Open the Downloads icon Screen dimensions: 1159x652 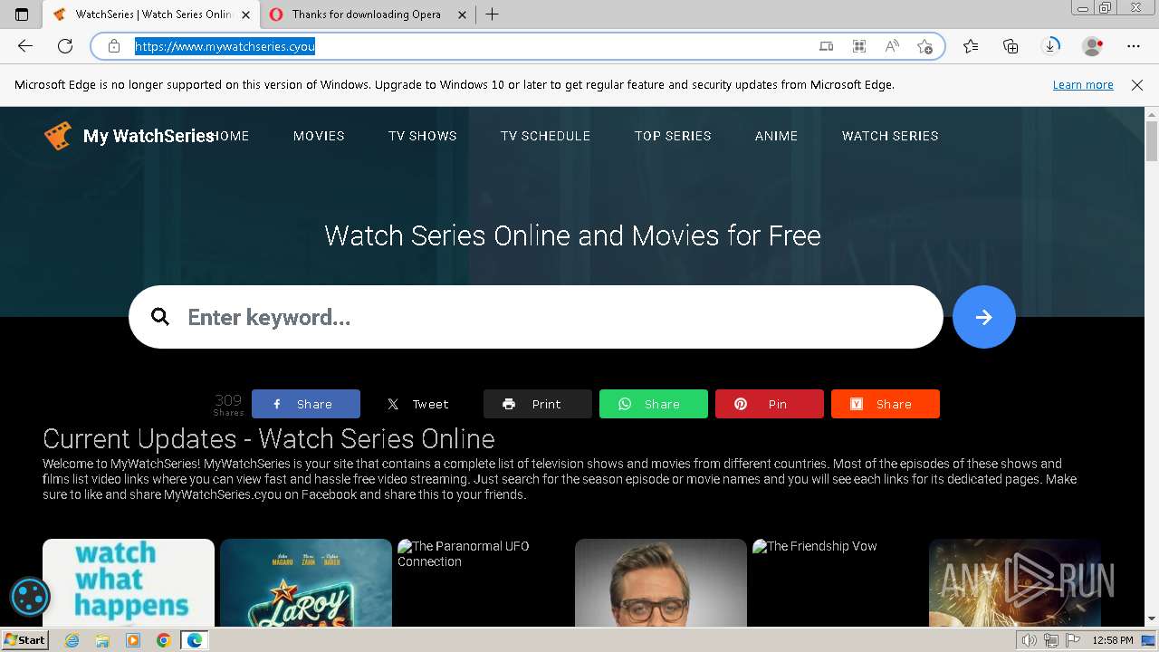click(1050, 46)
